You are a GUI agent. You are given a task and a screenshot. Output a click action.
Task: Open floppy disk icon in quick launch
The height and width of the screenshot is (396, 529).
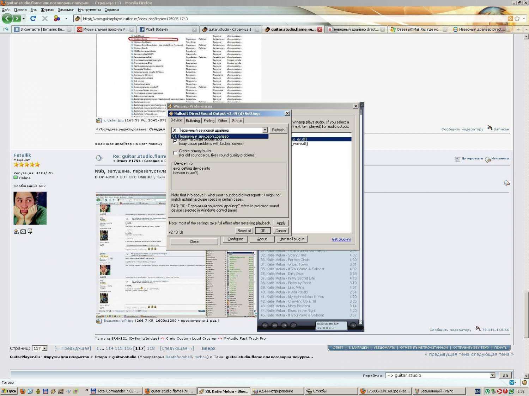click(x=45, y=391)
